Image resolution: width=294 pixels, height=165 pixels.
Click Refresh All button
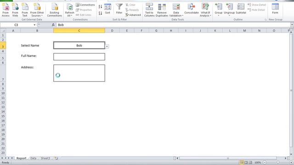click(69, 10)
